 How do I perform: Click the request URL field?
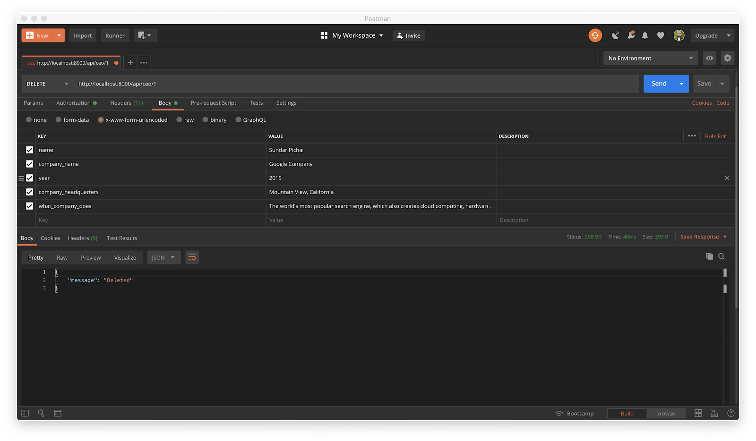356,84
